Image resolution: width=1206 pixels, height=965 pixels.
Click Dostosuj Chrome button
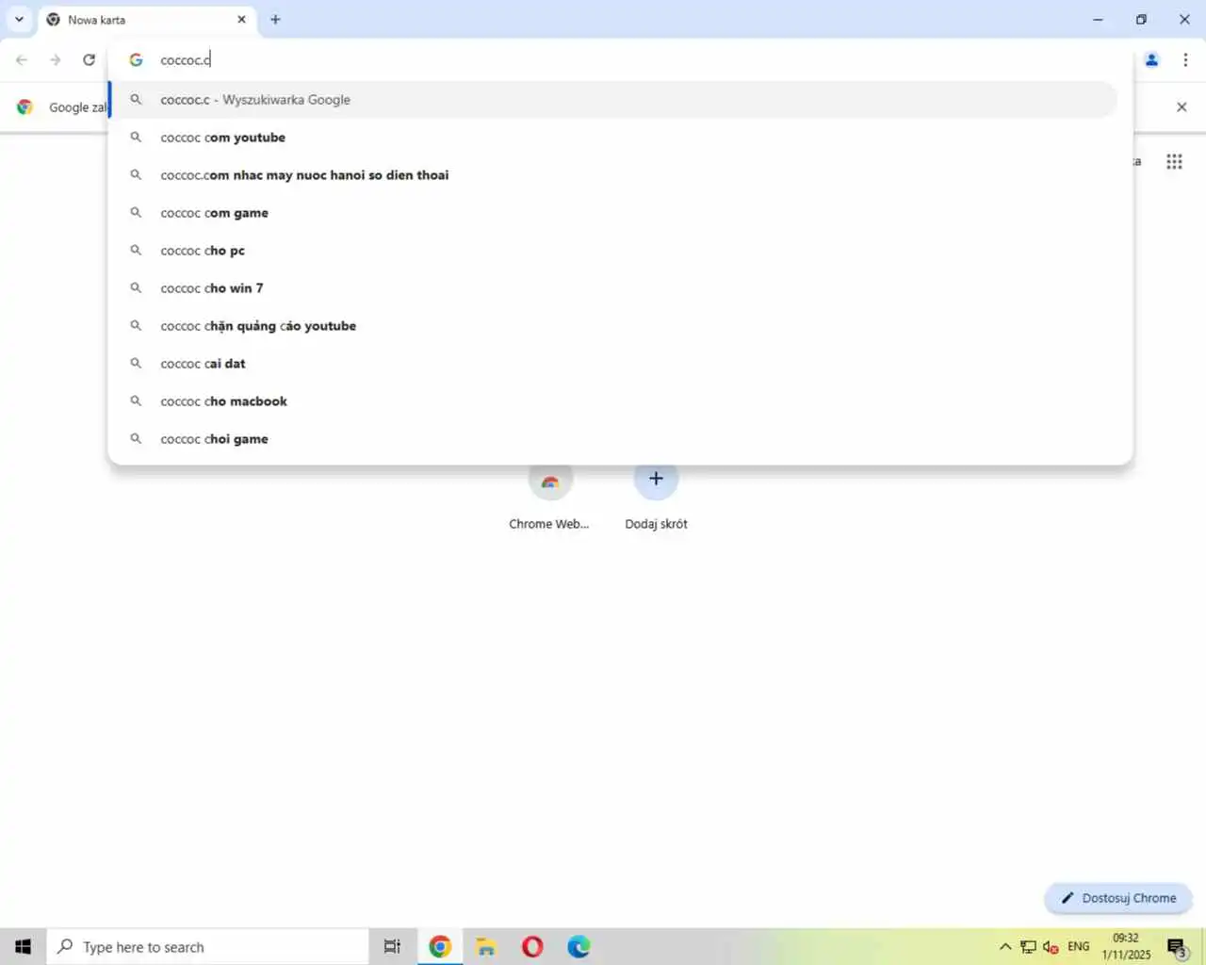click(1118, 898)
